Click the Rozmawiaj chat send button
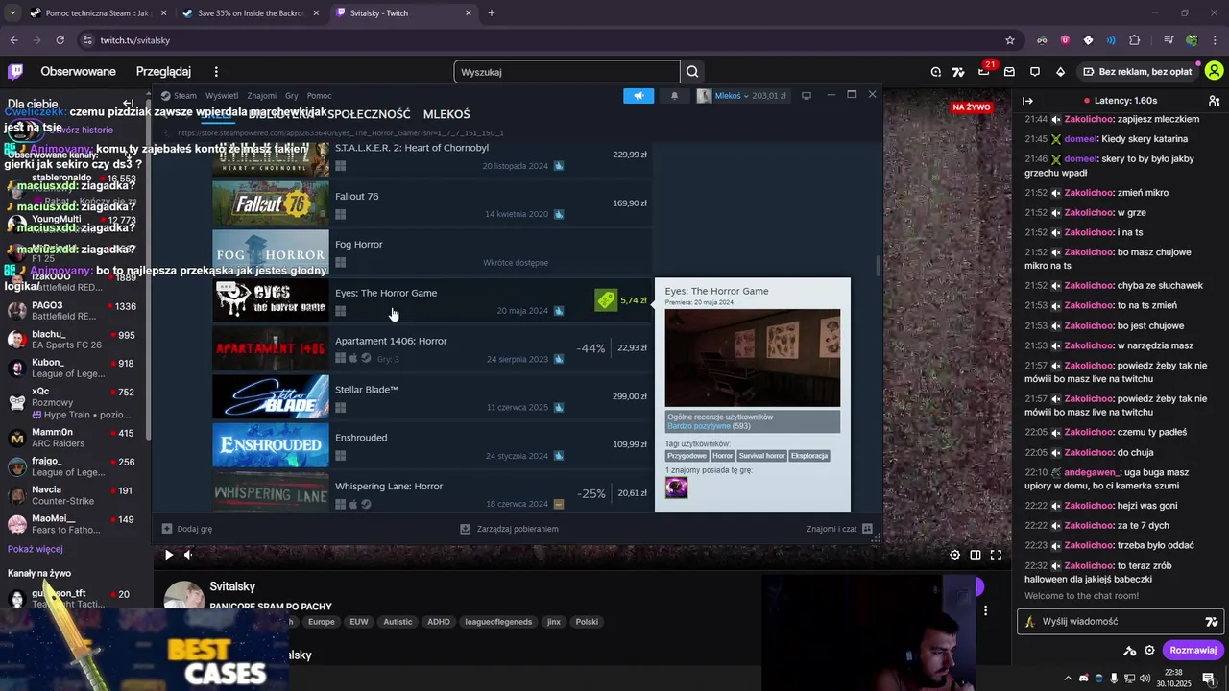 click(1193, 650)
